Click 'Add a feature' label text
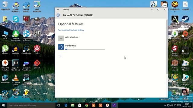Image resolution: width=193 pixels, height=108 pixels. [72, 37]
